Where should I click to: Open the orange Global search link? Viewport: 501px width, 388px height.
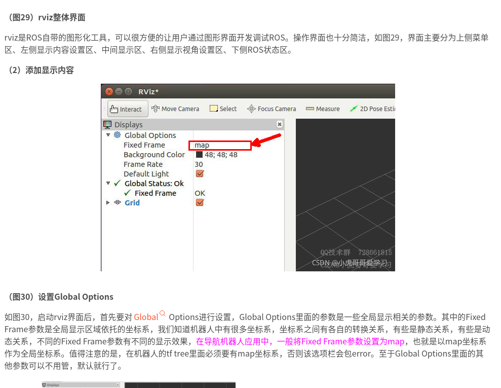tap(146, 317)
